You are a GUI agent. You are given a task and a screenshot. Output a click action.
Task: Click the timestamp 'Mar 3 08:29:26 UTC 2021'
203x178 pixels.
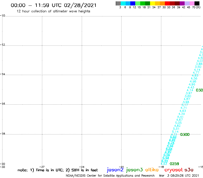179,176
